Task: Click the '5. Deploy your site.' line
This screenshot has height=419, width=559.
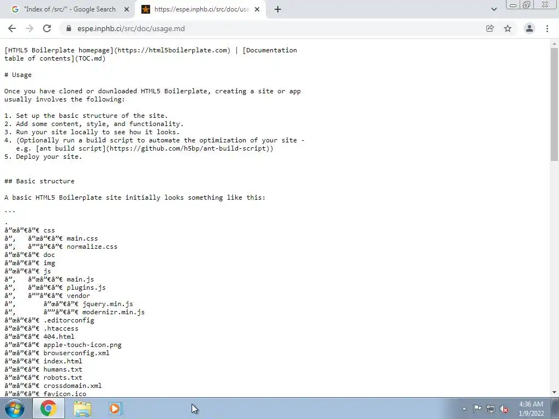Action: pyautogui.click(x=43, y=157)
